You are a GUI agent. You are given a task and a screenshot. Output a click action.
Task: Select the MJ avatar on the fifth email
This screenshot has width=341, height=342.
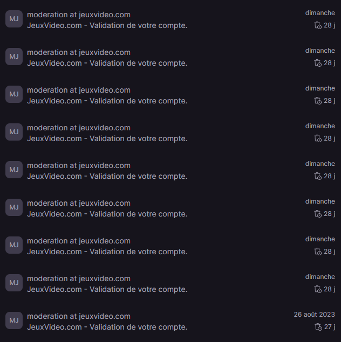(14, 170)
